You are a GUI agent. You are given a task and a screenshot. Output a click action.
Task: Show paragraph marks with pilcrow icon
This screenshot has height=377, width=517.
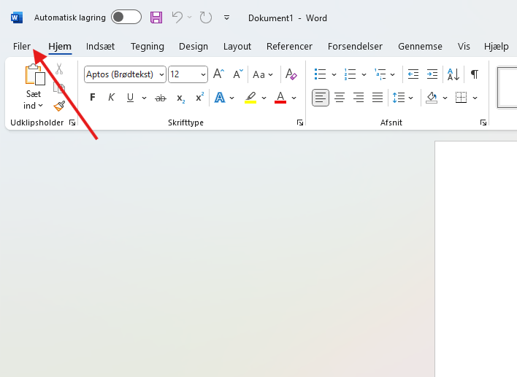pyautogui.click(x=475, y=74)
